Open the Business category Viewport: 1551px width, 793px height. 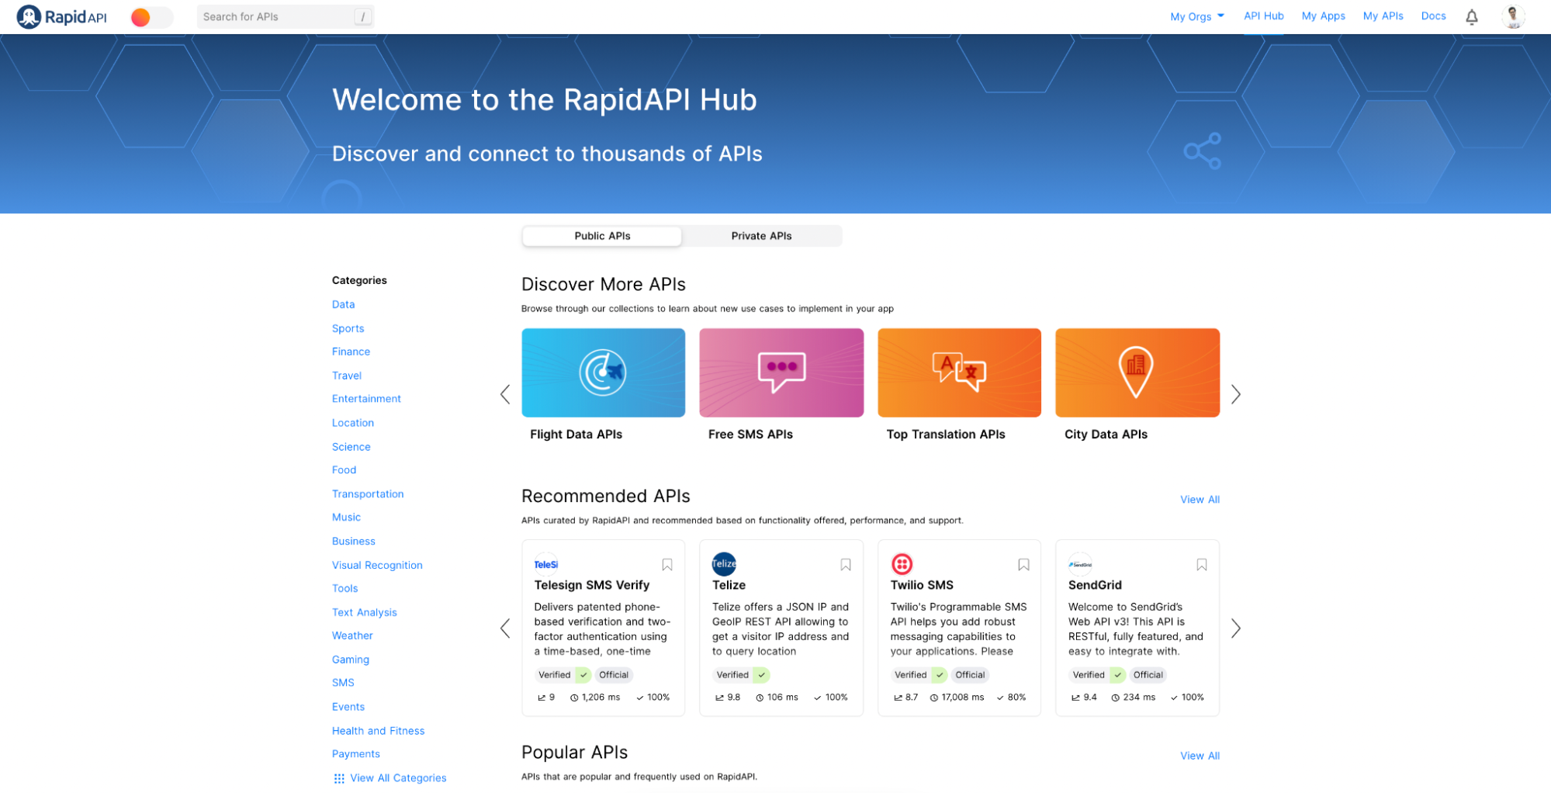[353, 542]
